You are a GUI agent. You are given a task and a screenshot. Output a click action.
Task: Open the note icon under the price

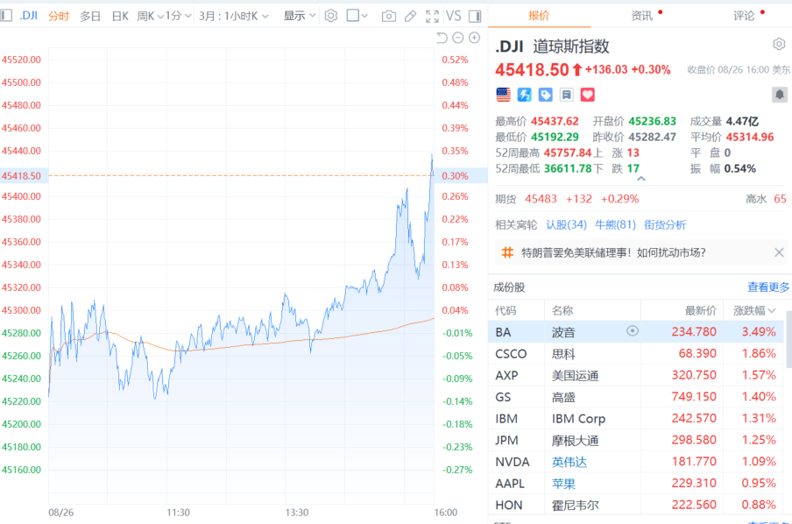[x=566, y=95]
